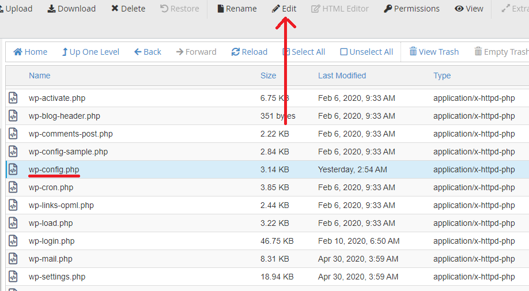Open View Trash

[x=434, y=52]
